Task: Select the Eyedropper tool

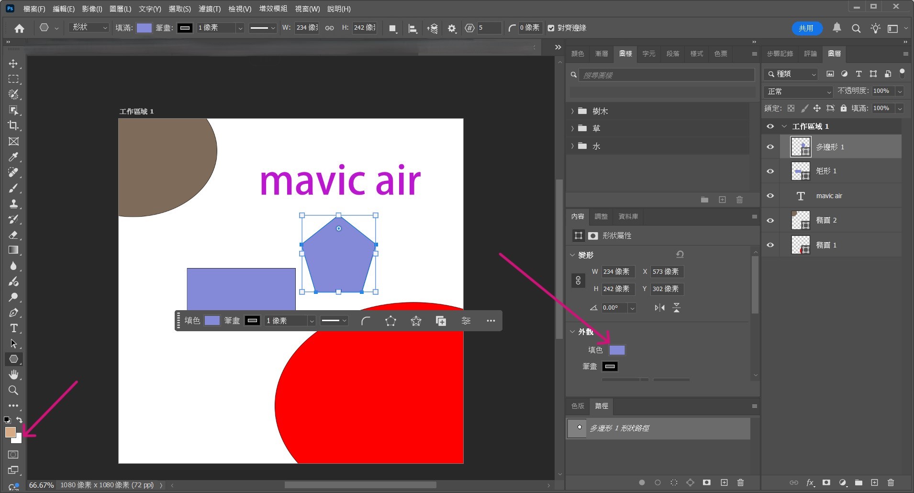Action: point(13,157)
